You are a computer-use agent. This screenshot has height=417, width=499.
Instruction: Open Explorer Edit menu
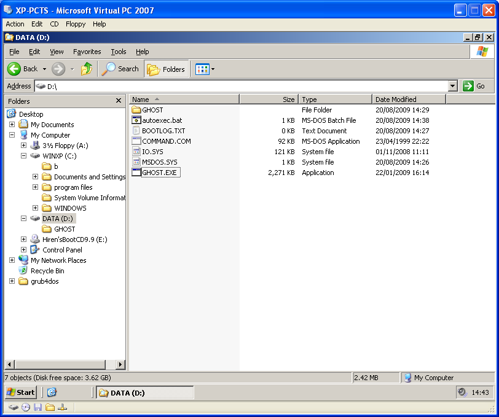[x=34, y=52]
